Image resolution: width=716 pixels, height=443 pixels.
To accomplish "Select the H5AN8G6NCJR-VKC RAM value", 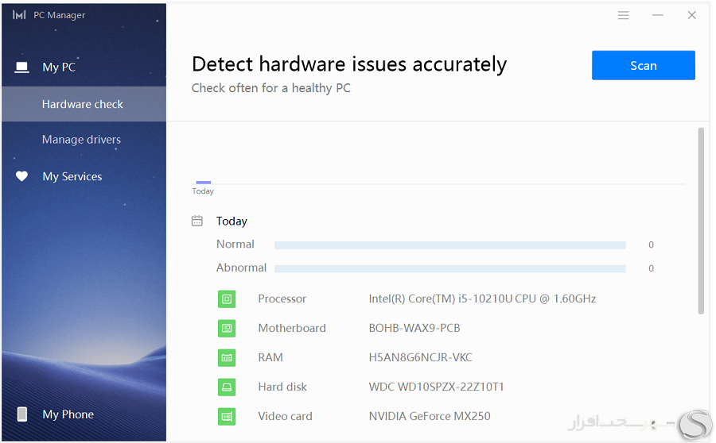I will coord(420,357).
